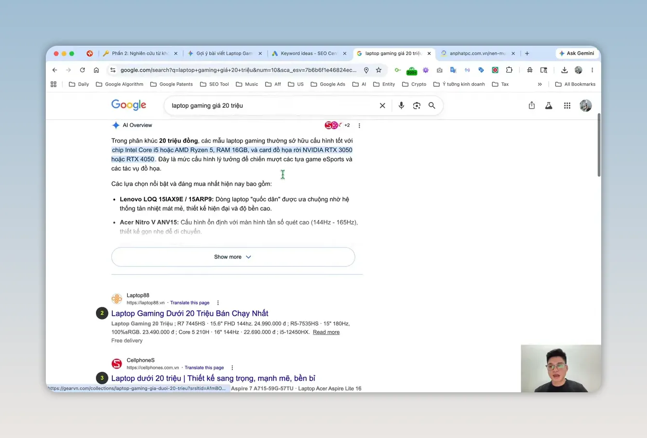Open Chrome's three-dot menu
The image size is (647, 438).
(593, 70)
